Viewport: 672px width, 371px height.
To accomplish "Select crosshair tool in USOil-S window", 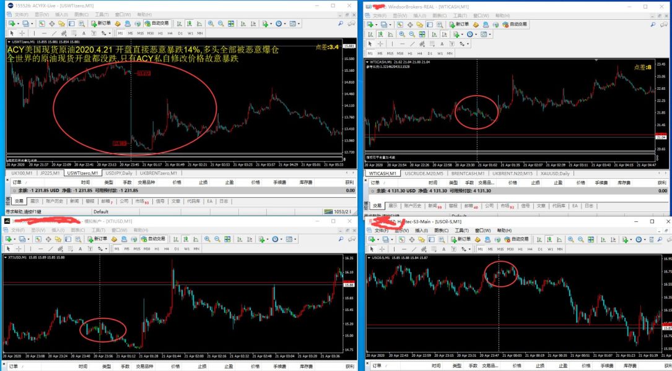I will pos(382,249).
